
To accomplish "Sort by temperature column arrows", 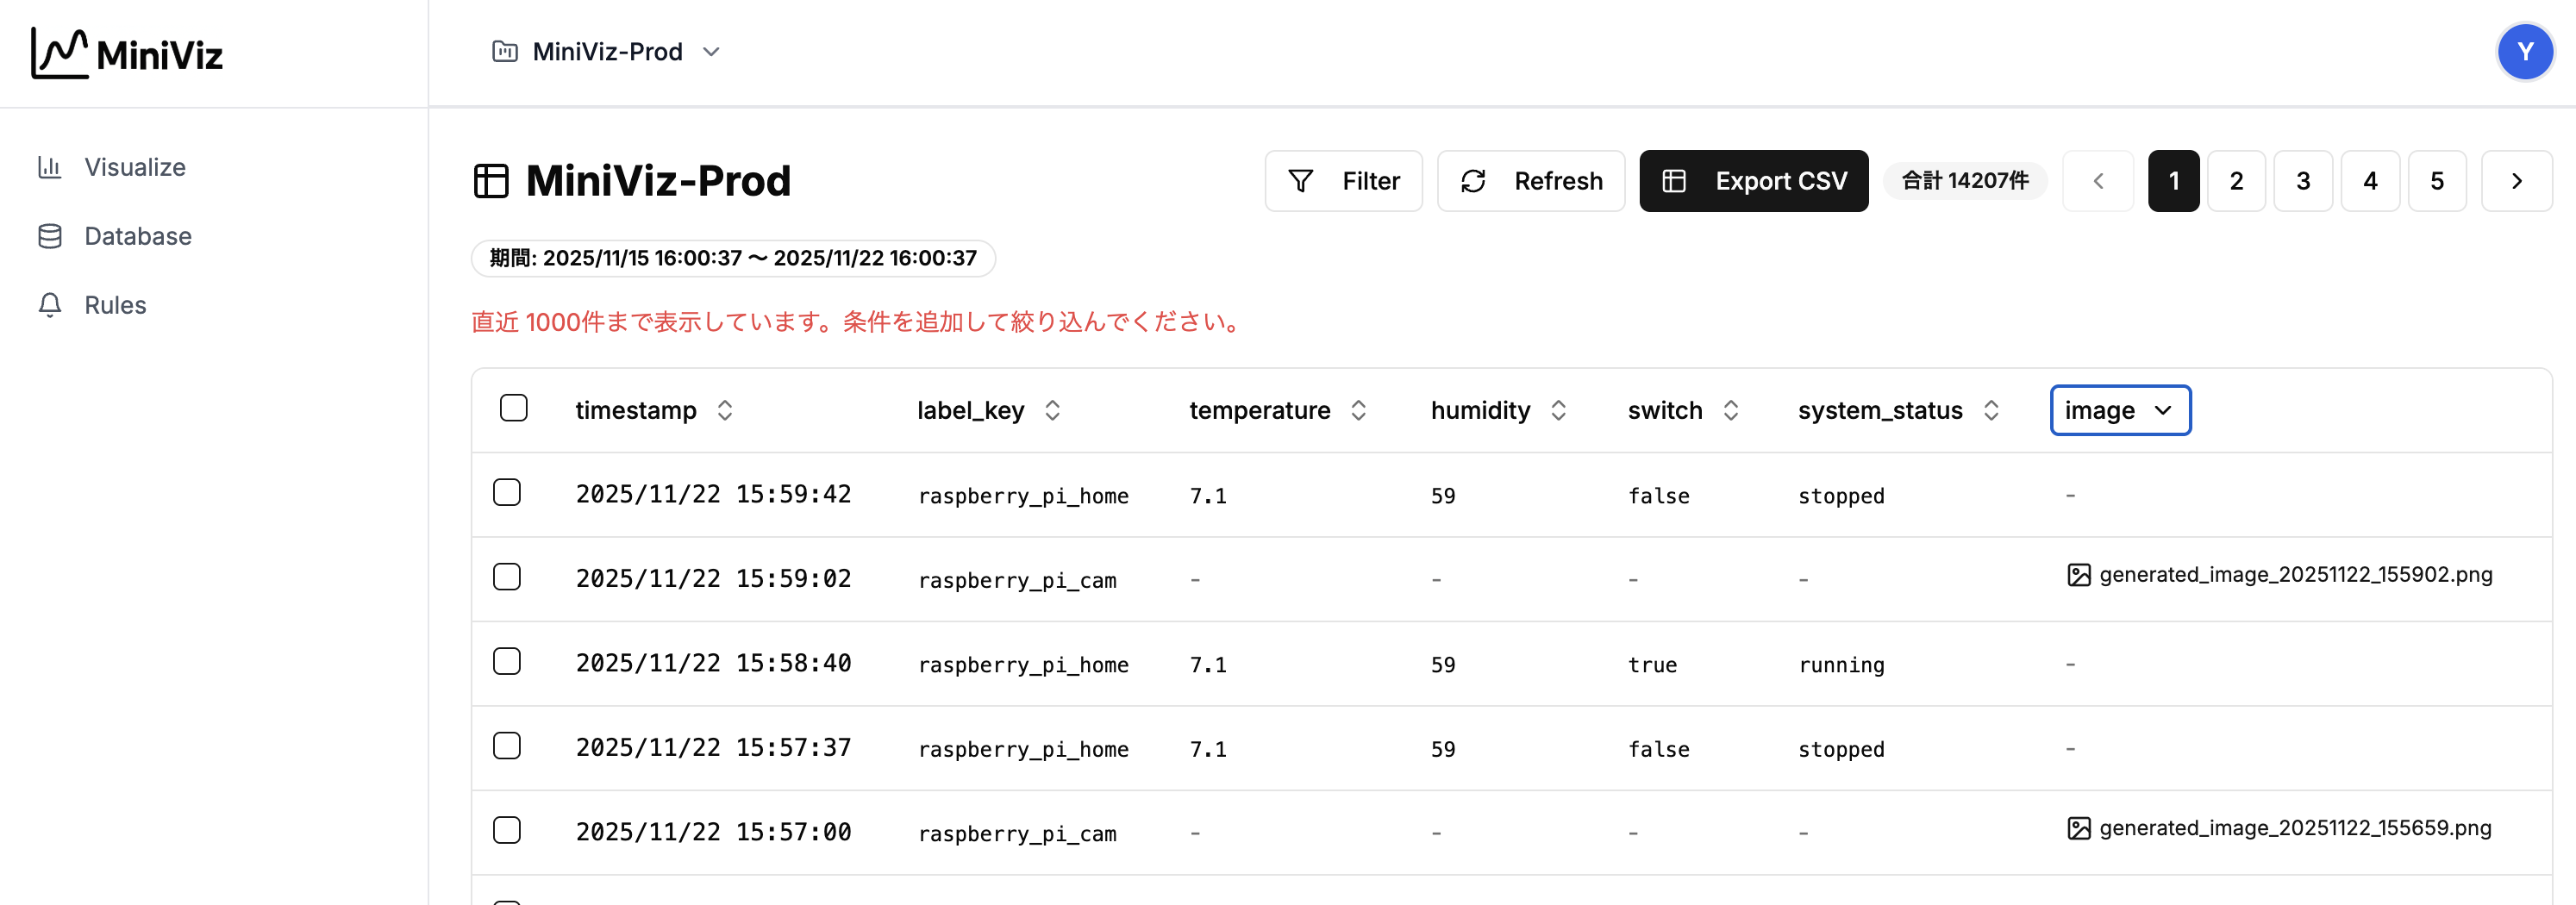I will pyautogui.click(x=1358, y=410).
